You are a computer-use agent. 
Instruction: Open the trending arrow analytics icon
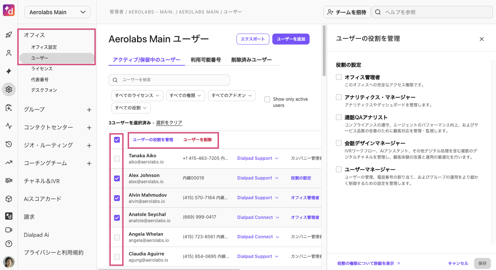(x=9, y=162)
